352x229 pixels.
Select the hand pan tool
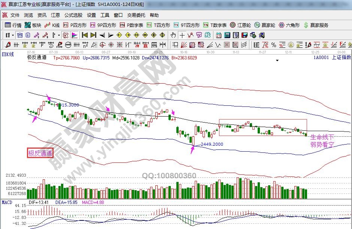tap(173, 35)
